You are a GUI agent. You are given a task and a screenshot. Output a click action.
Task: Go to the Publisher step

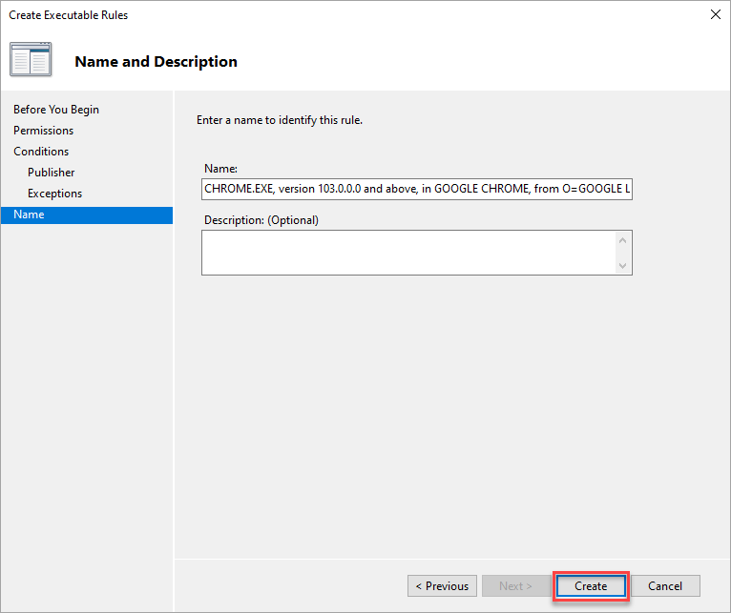click(51, 173)
